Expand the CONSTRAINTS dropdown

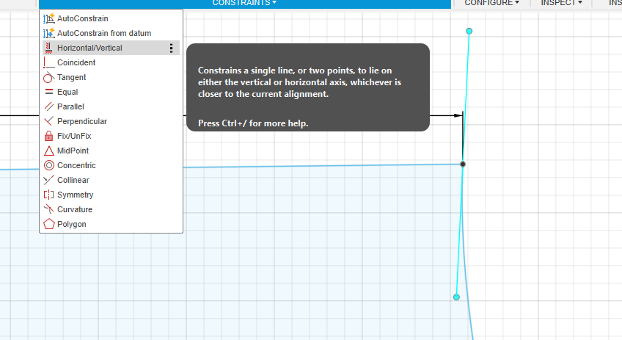click(244, 3)
